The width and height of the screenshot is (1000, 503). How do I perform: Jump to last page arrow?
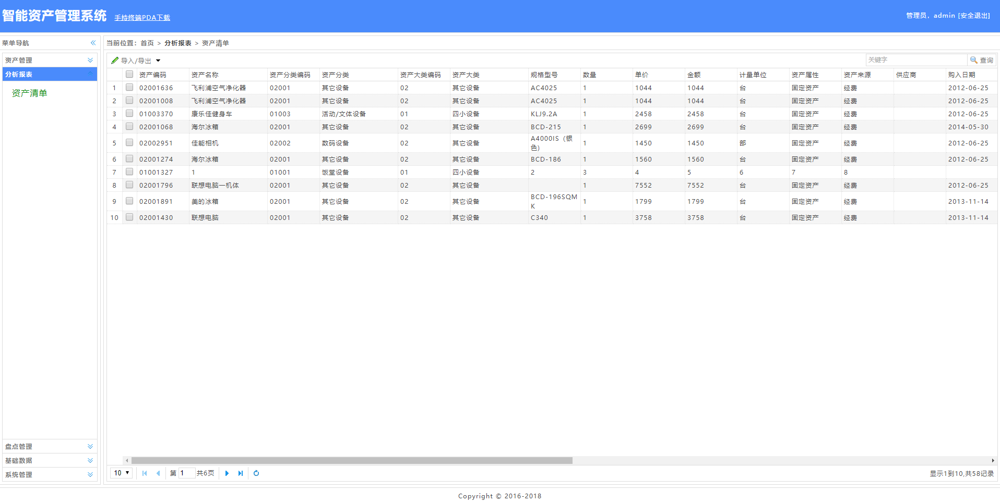tap(240, 473)
